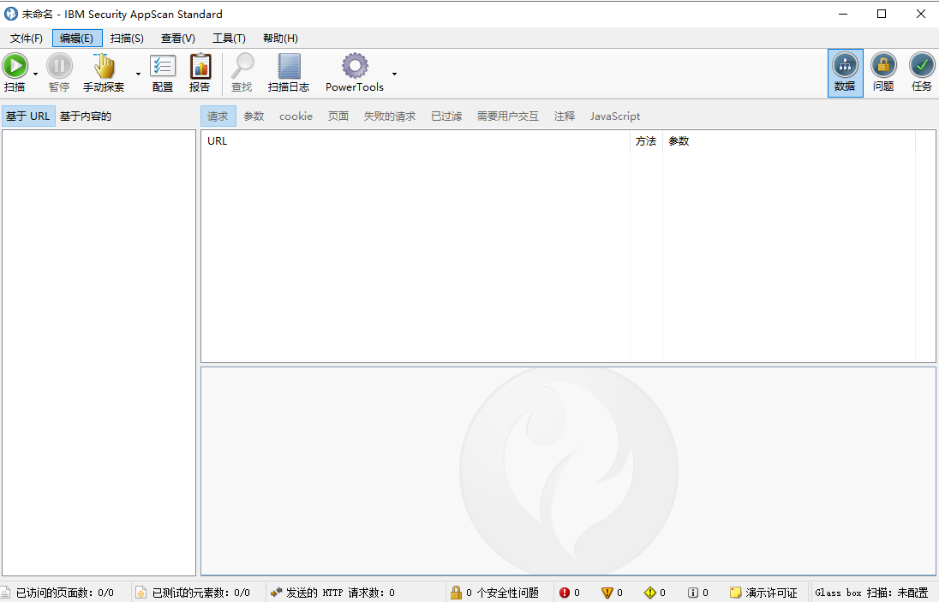Click the yellow low severity icon
Image resolution: width=939 pixels, height=602 pixels.
tap(649, 593)
